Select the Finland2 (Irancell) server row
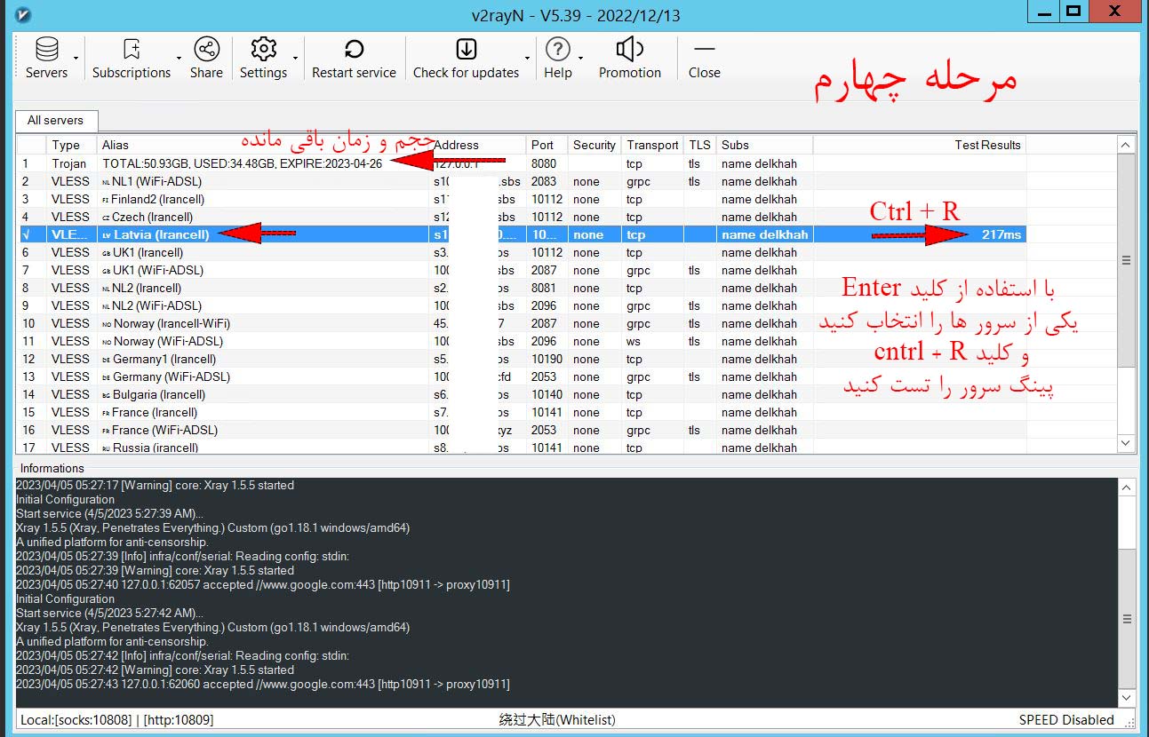 (522, 199)
